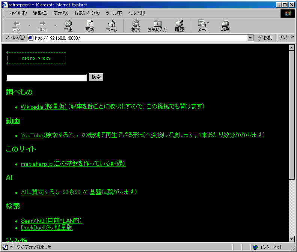The height and width of the screenshot is (252, 297).
Task: Click the page's 検索 submit button
Action: coord(96,77)
